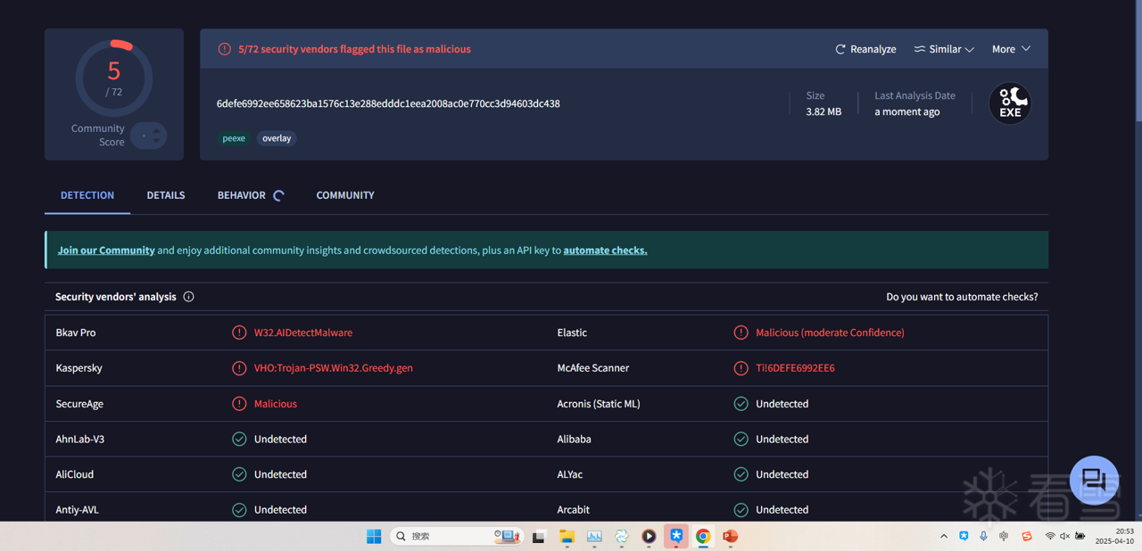Click the Last Analysis Date 'a moment ago'
This screenshot has height=551, width=1142.
(907, 112)
